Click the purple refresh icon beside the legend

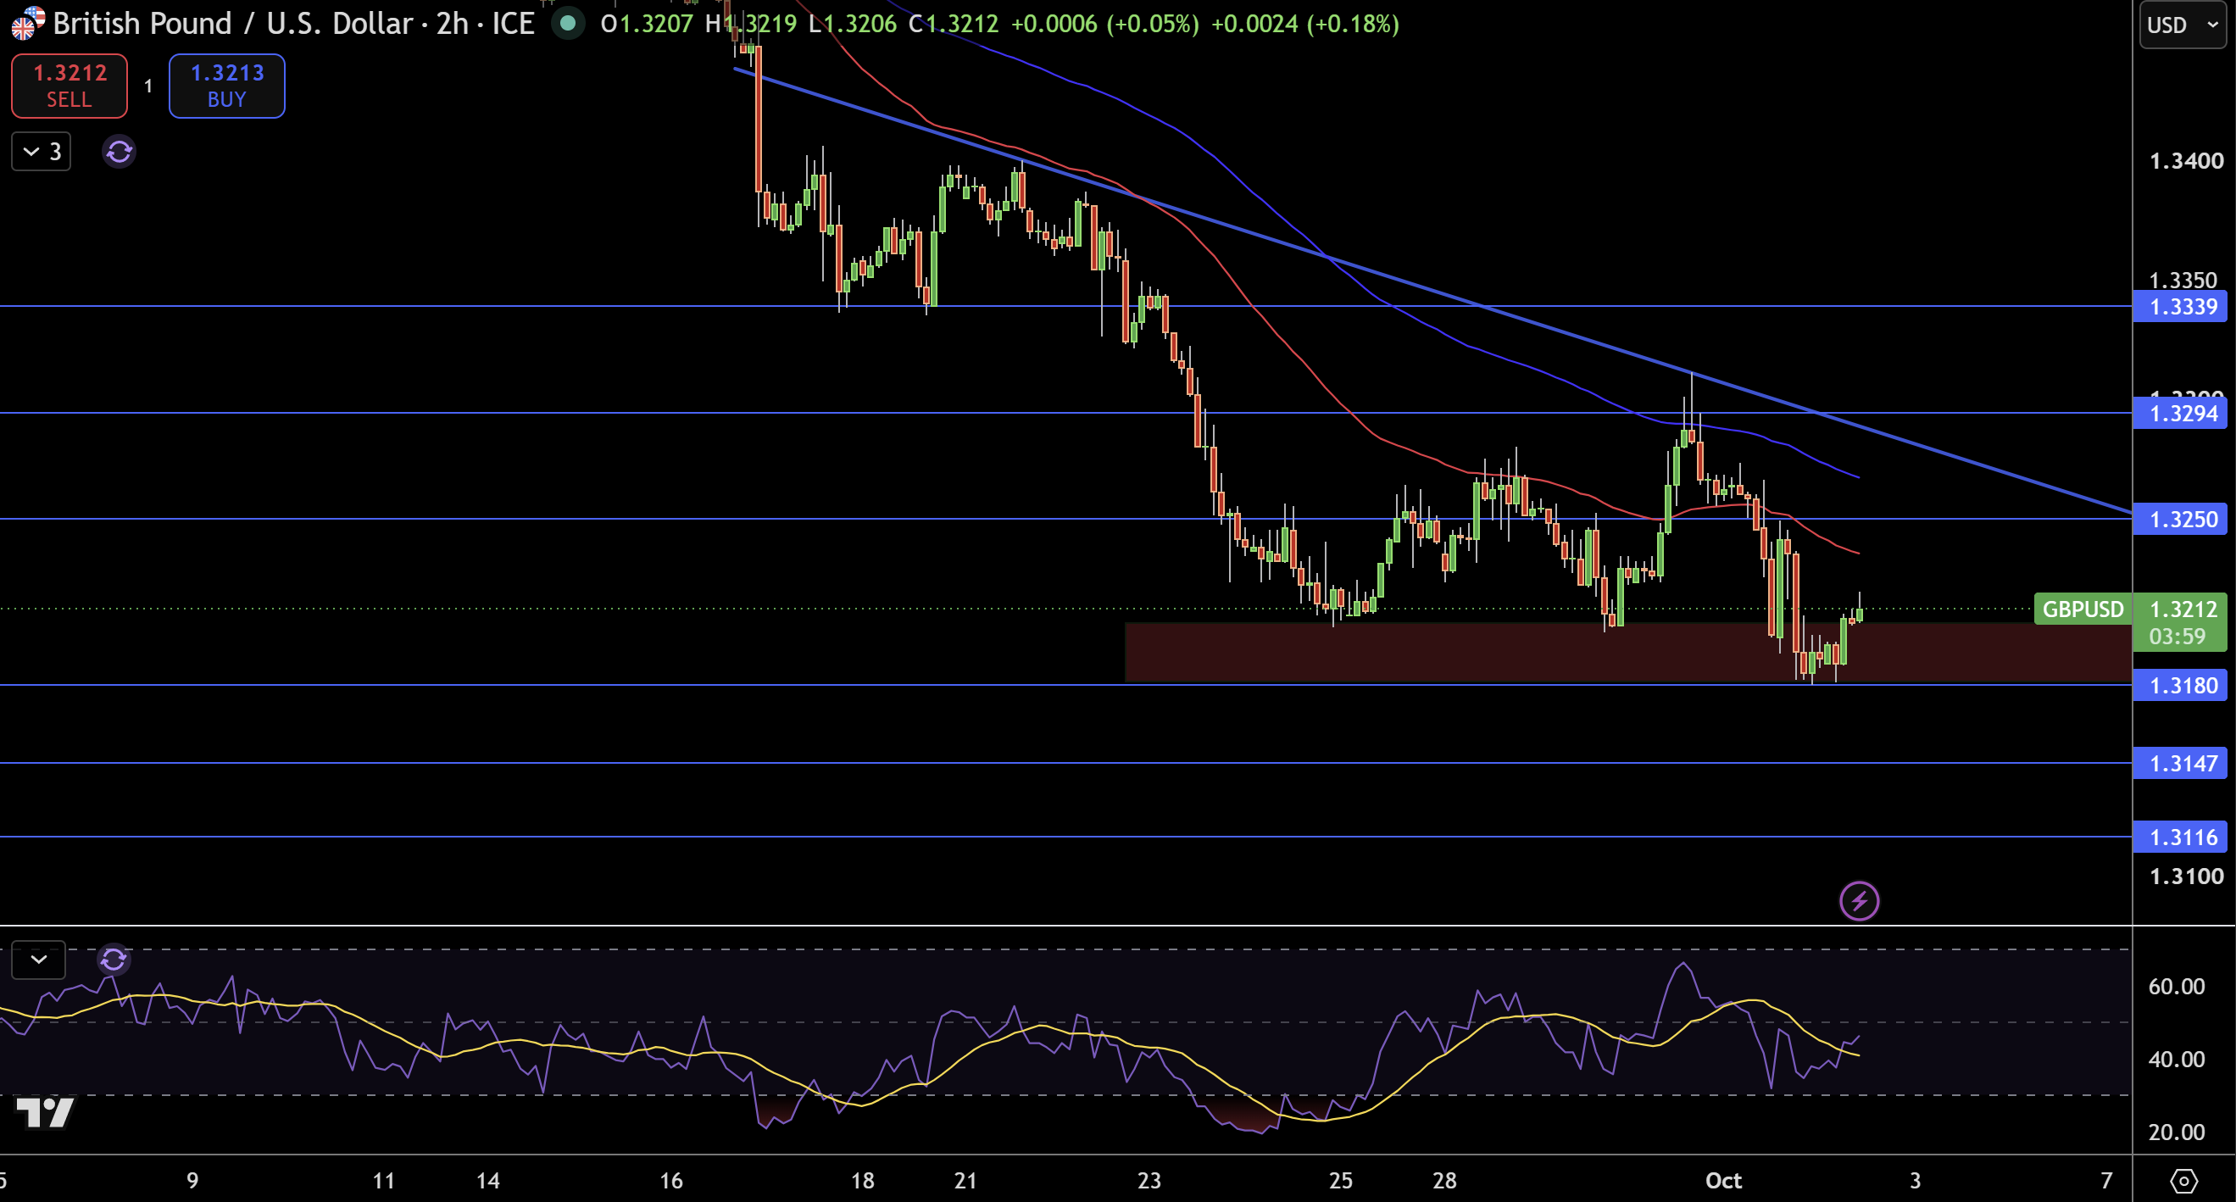pos(119,152)
